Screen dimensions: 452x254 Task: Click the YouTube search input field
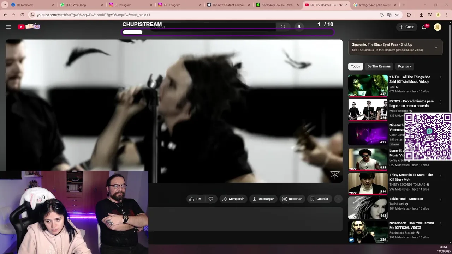click(x=213, y=27)
